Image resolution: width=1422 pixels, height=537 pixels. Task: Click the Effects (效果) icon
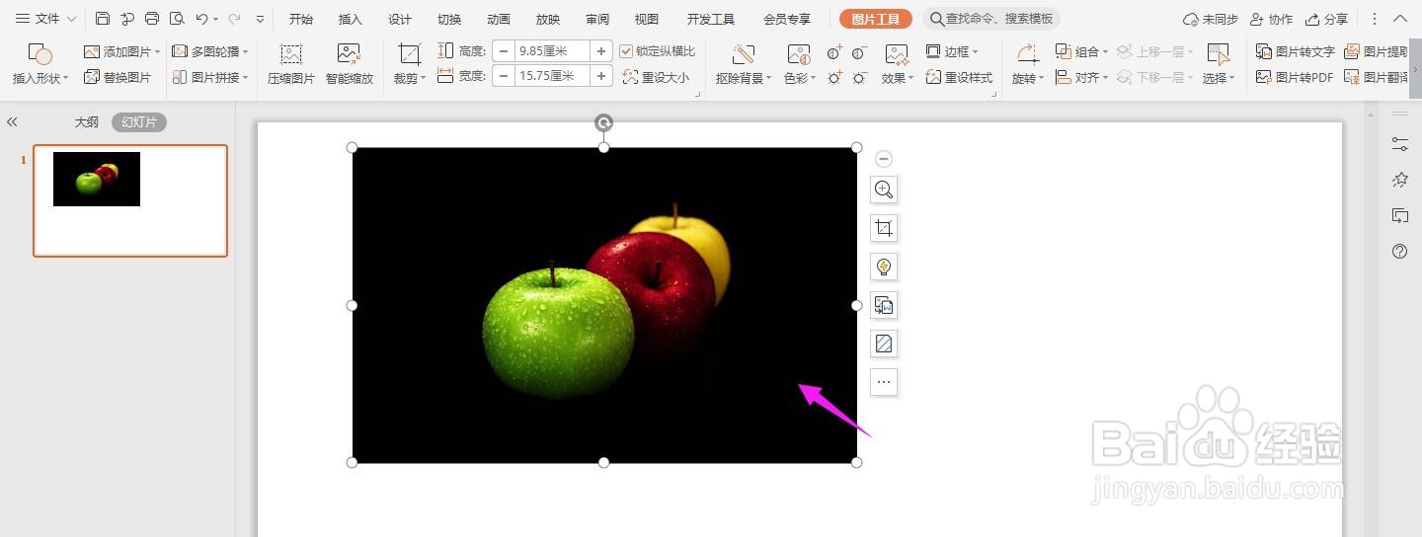tap(897, 53)
